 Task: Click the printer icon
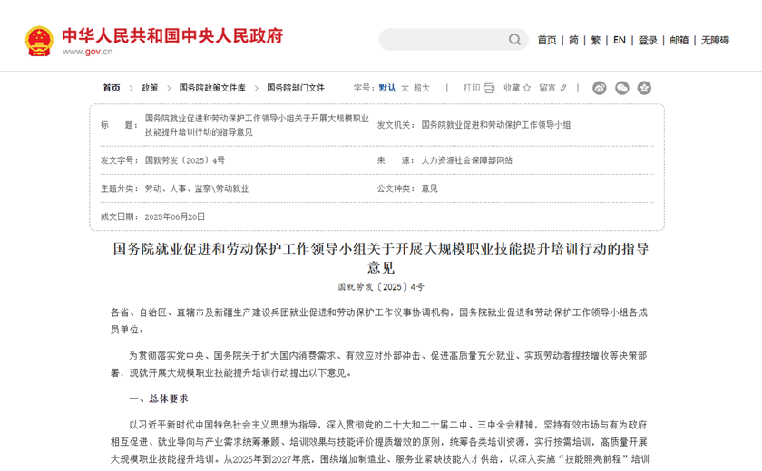tap(489, 88)
